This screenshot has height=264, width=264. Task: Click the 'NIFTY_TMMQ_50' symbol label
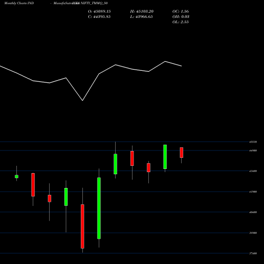click(94, 3)
